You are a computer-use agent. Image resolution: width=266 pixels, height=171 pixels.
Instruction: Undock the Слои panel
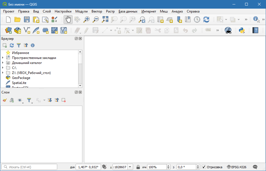tap(76, 92)
